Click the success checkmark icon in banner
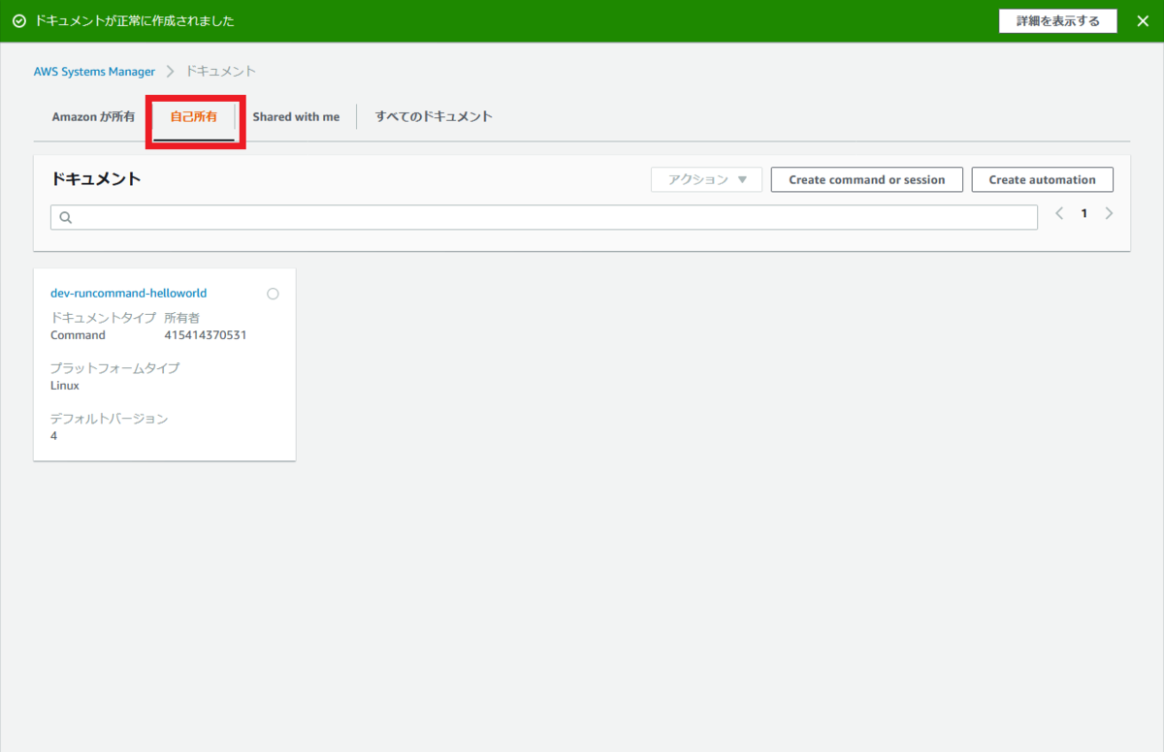The height and width of the screenshot is (752, 1164). pos(19,20)
